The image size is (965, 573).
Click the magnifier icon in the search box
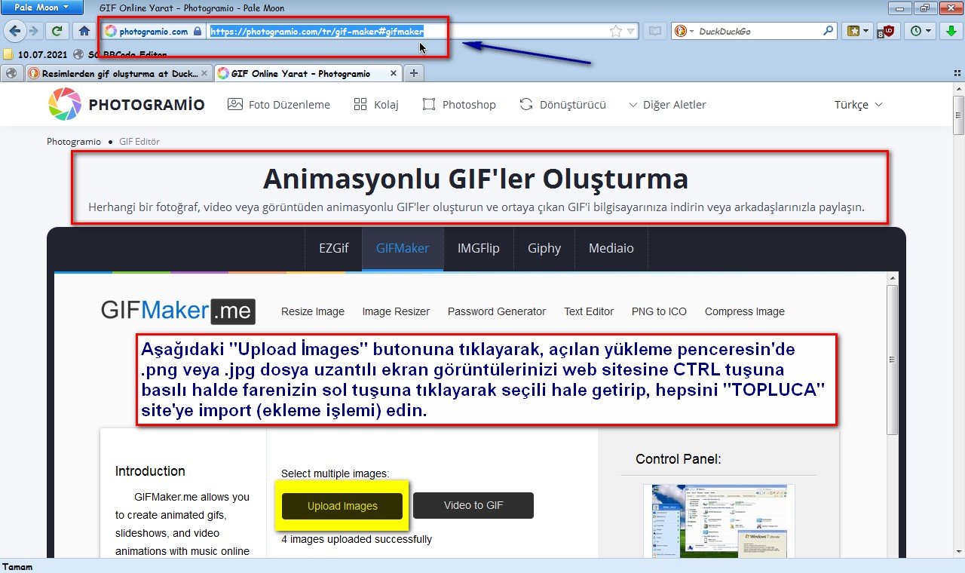click(829, 31)
